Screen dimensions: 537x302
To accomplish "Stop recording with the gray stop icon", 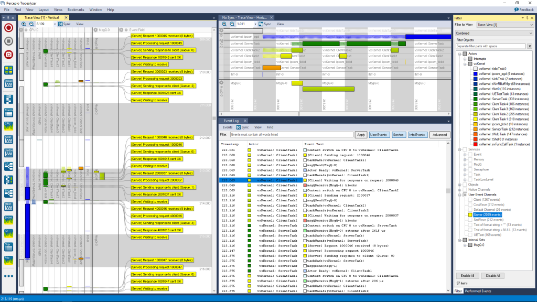I will click(x=8, y=41).
